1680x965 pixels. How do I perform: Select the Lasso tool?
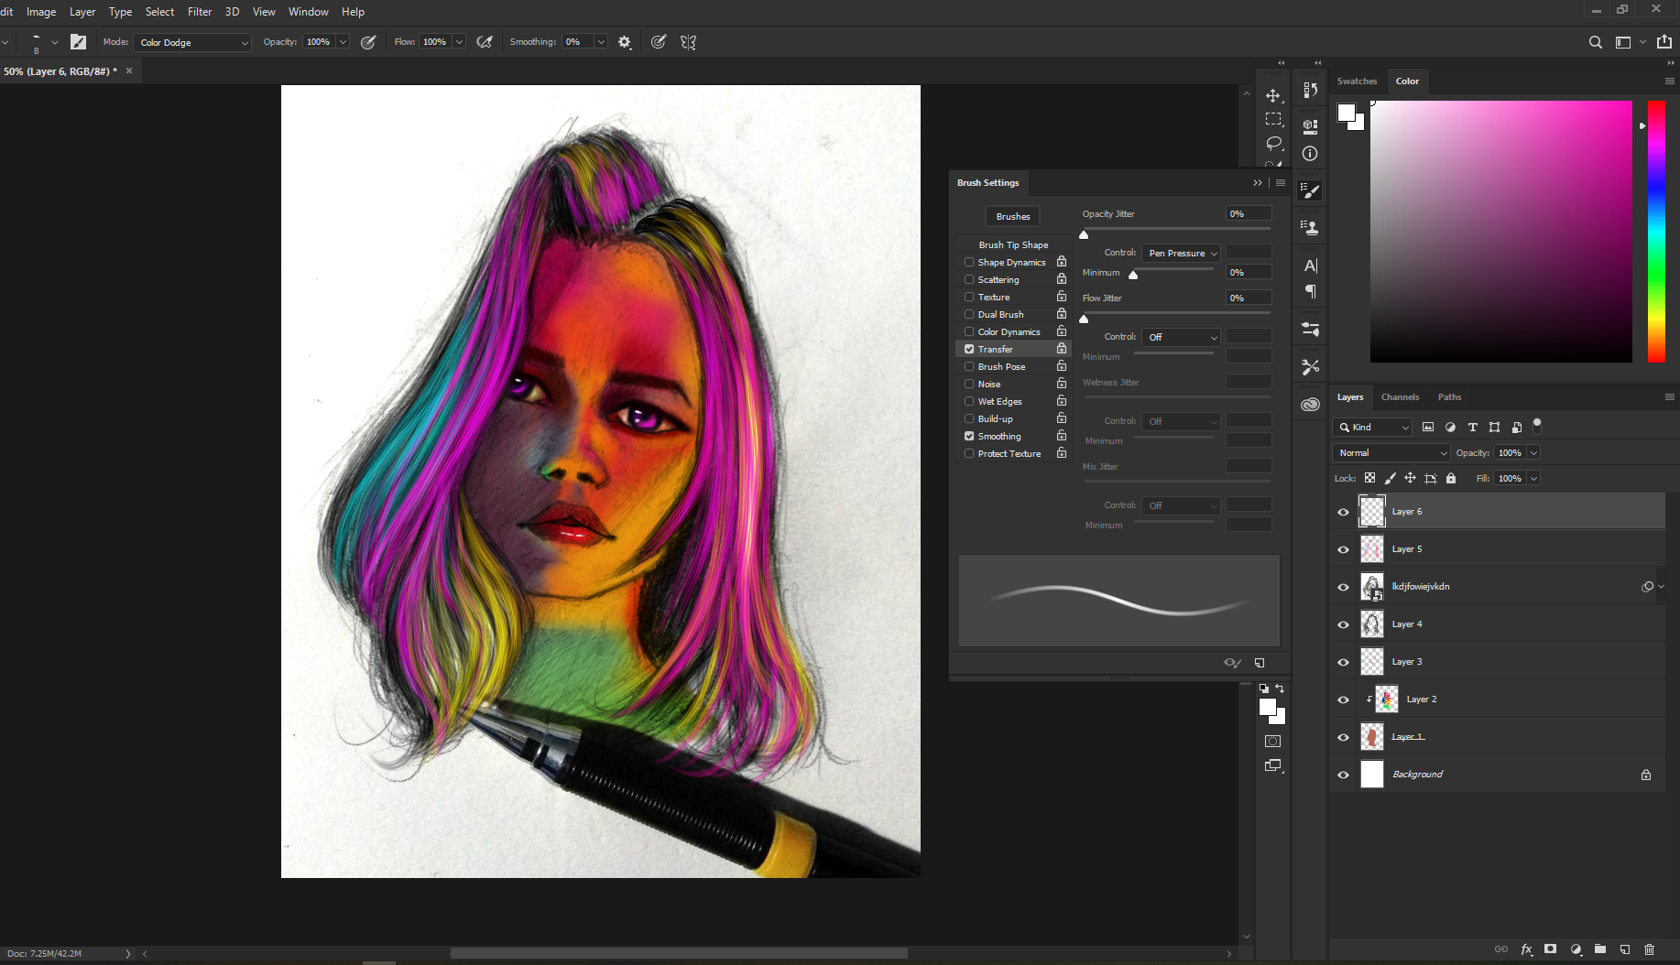pos(1273,143)
